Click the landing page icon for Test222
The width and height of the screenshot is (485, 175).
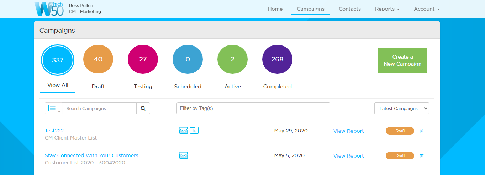pos(194,131)
